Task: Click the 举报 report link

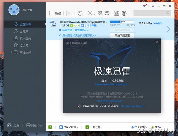Action: point(94,25)
